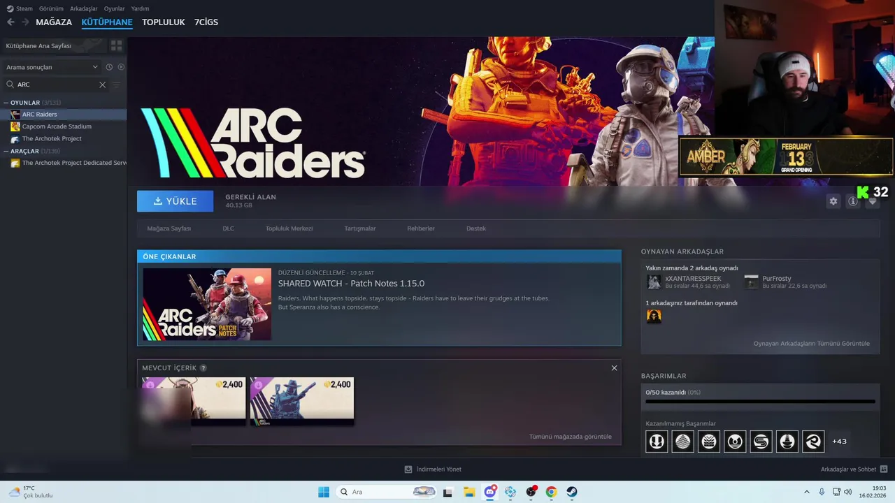Click the YÜKLE install button
The height and width of the screenshot is (503, 895).
click(x=175, y=201)
